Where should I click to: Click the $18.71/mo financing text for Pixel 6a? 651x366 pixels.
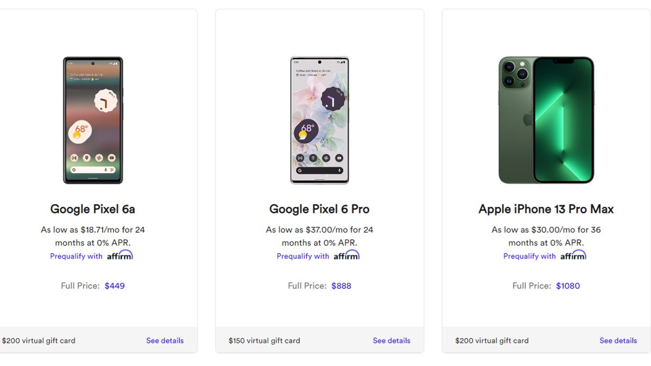[x=93, y=230]
